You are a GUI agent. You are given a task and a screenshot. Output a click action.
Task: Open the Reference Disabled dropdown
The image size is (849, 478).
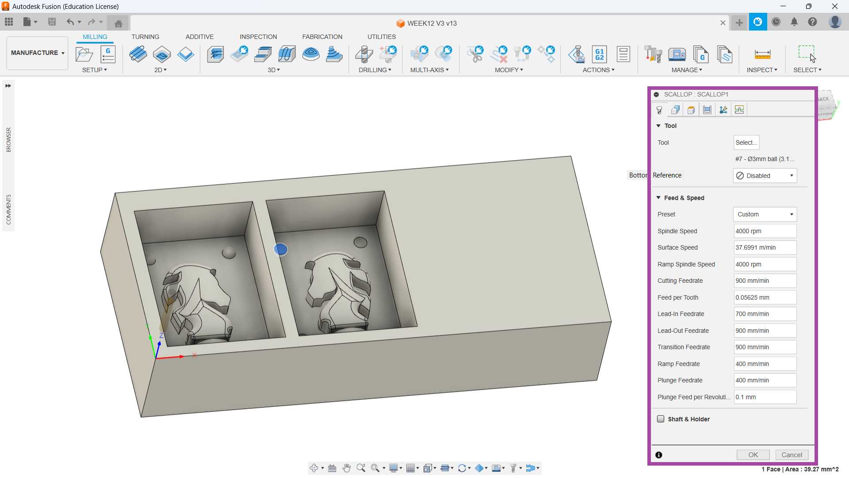(765, 176)
